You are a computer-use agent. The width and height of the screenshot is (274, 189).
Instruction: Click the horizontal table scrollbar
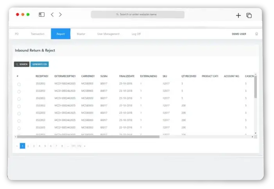[x=88, y=137]
